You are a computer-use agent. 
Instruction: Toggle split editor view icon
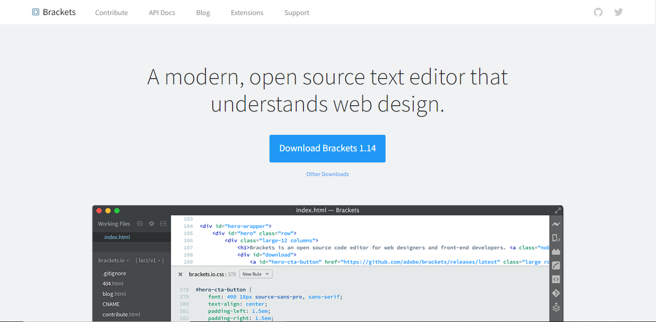(x=163, y=224)
